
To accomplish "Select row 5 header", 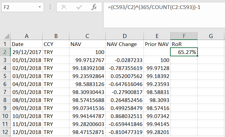I will [x=5, y=76].
